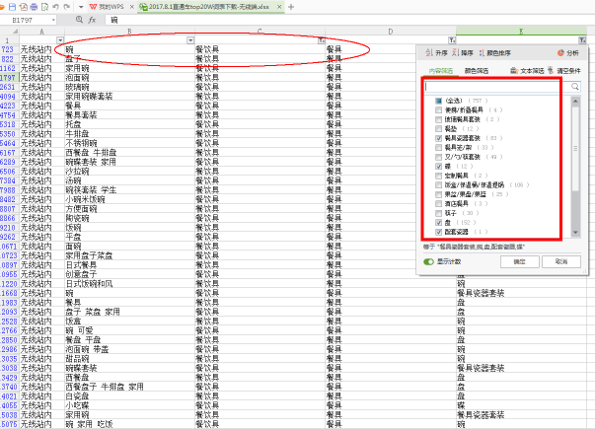This screenshot has width=595, height=429.
Task: Click 清空条件 to clear filter conditions
Action: click(551, 72)
